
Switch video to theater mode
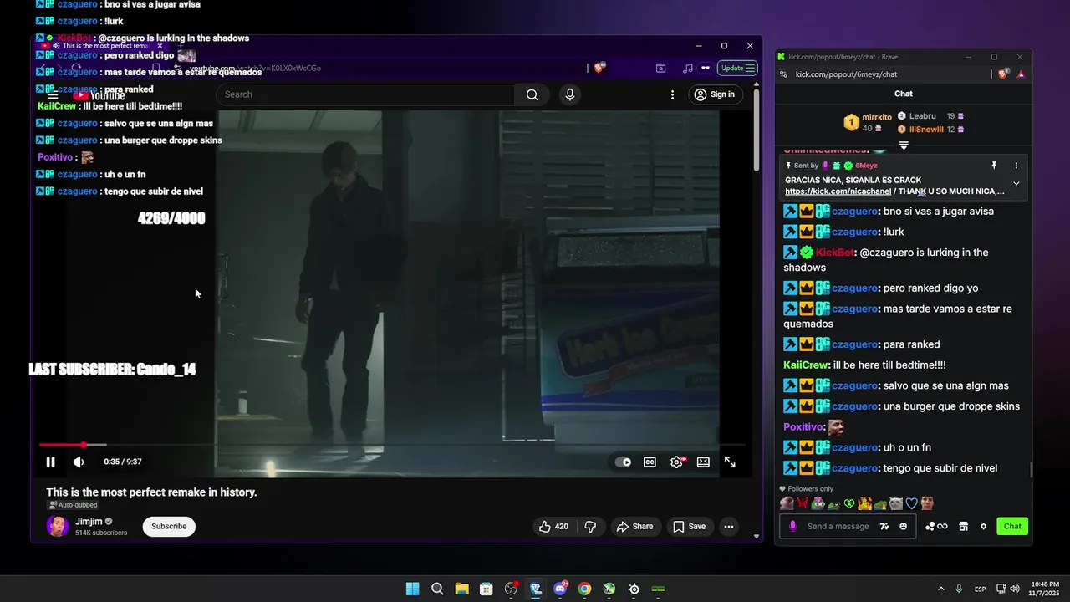pos(703,462)
